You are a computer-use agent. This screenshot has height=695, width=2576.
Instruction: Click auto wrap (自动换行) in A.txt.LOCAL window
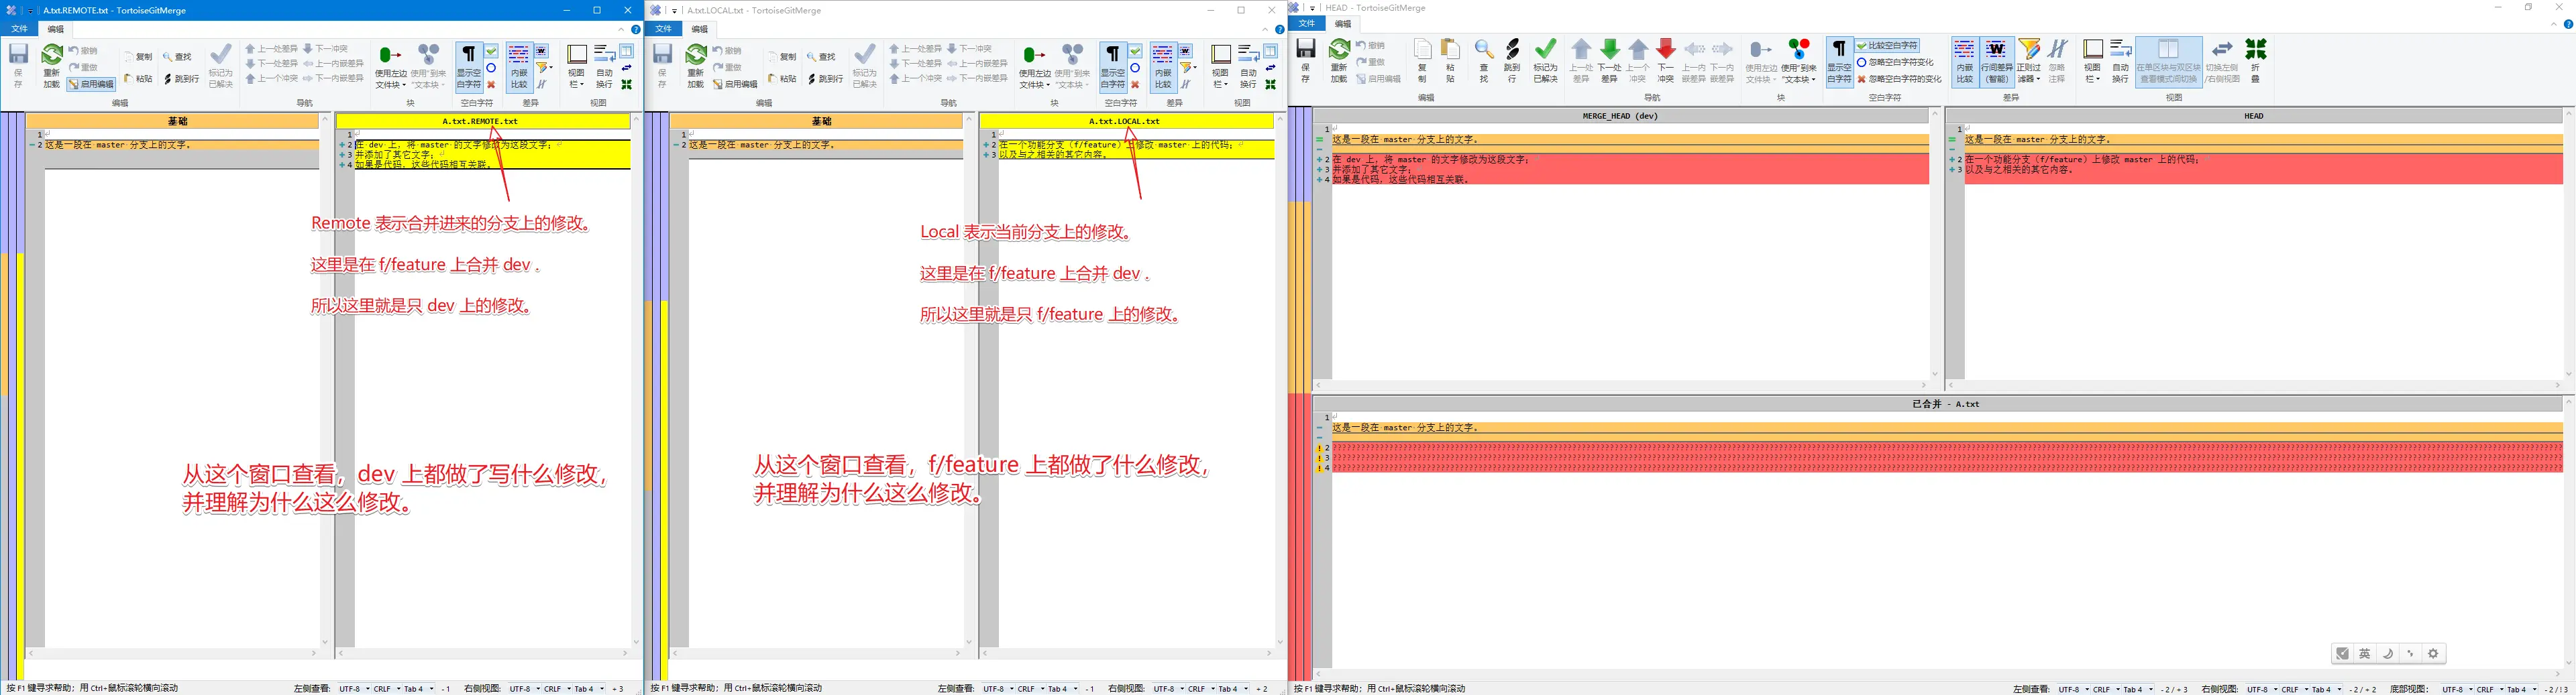1248,65
